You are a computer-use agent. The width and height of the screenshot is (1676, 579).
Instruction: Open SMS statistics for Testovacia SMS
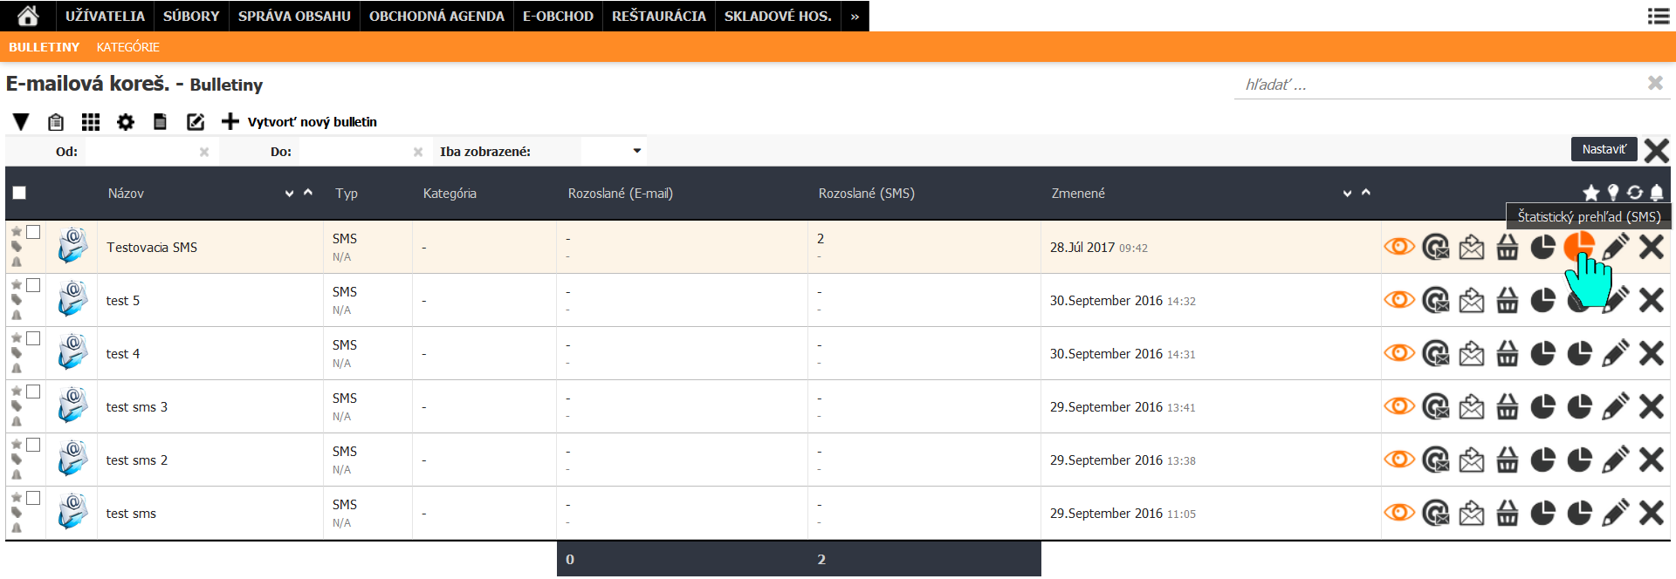point(1578,247)
